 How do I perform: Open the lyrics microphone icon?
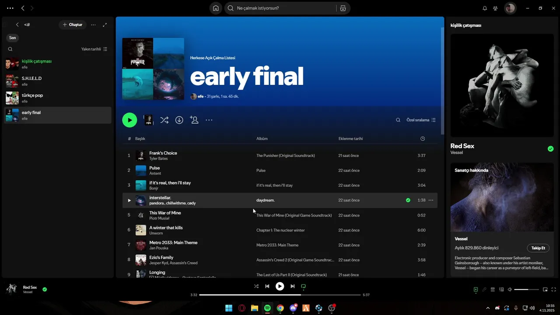(x=484, y=289)
